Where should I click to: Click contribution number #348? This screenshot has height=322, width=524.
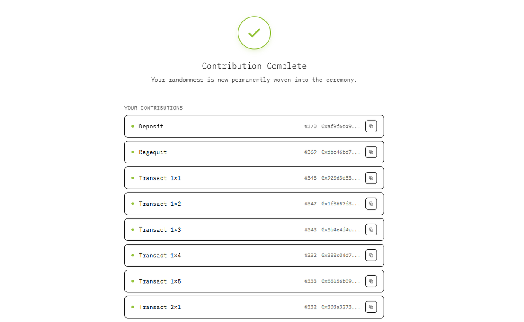click(x=310, y=178)
